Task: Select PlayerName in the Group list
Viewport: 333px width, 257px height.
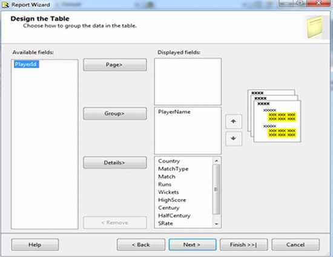Action: click(x=174, y=112)
